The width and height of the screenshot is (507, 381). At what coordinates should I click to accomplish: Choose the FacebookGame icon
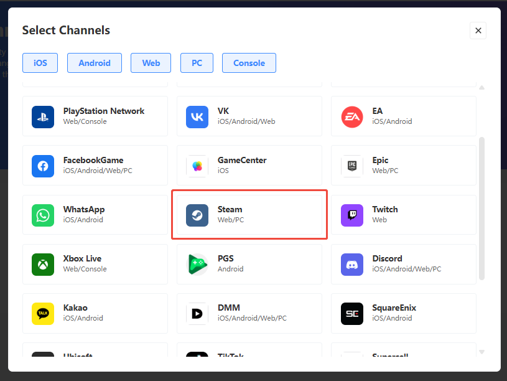tap(43, 166)
